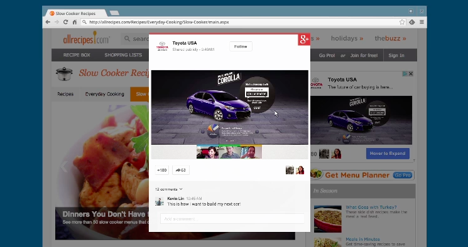Open the Chrome hamburger menu

click(x=422, y=22)
